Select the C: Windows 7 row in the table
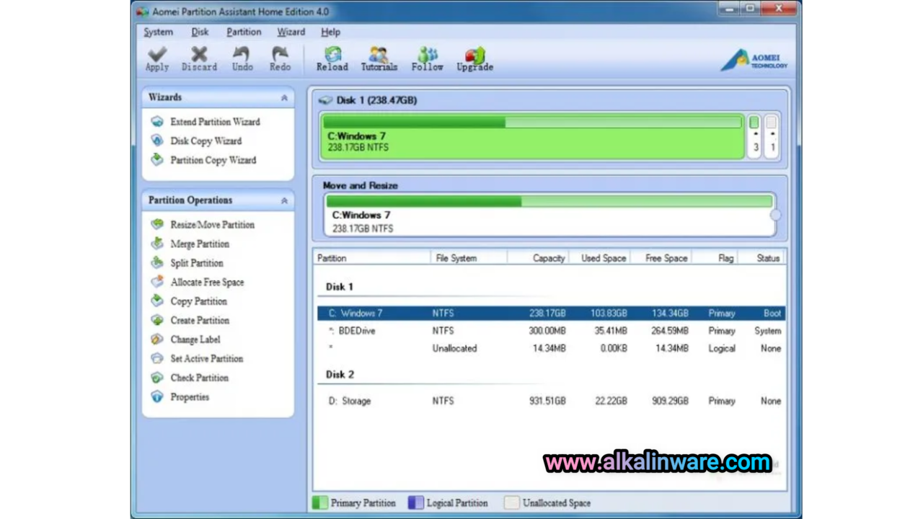Image resolution: width=923 pixels, height=519 pixels. [551, 314]
